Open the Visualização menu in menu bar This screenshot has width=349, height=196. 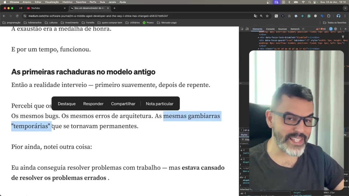click(52, 2)
